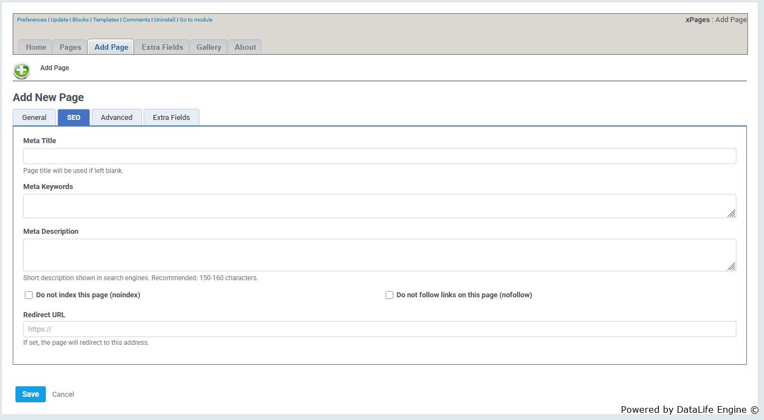Viewport: 764px width, 420px height.
Task: Open the Gallery module tab
Action: [x=208, y=47]
